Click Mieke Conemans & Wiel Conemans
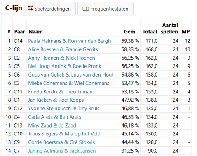Screen dimensions: 197x156 (69, 83)
